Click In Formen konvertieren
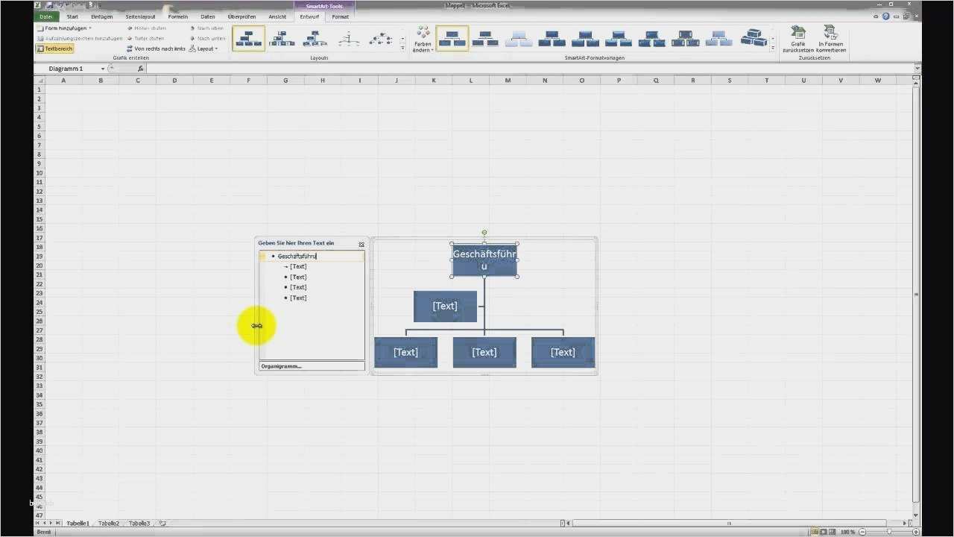Viewport: 954px width, 537px height. (x=831, y=39)
